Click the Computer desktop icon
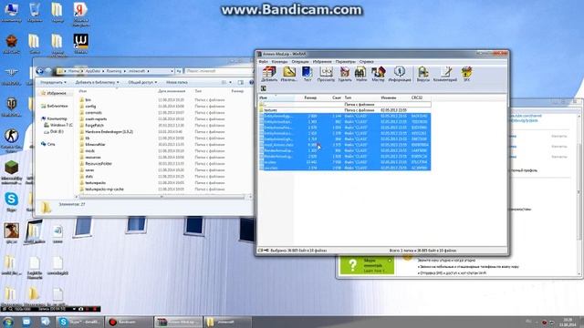584x328 pixels. coord(11,13)
